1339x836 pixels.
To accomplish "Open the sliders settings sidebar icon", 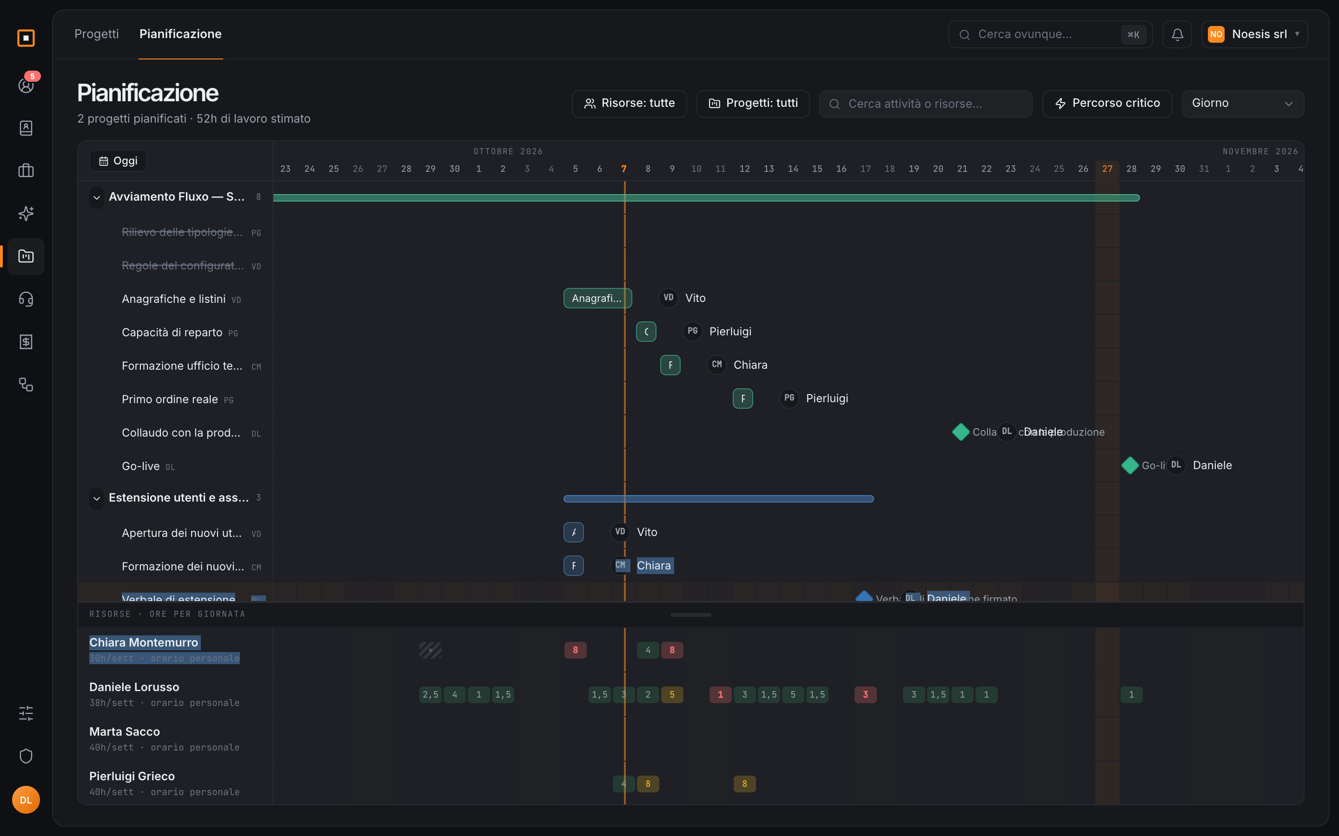I will pyautogui.click(x=26, y=713).
